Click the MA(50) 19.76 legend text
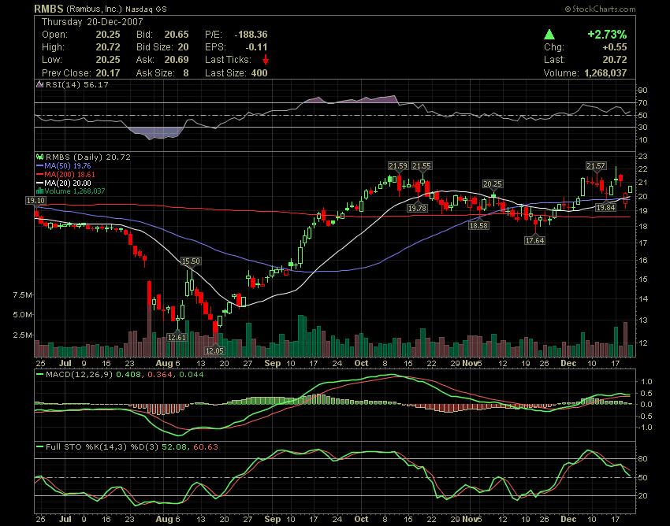The image size is (670, 526). click(68, 165)
